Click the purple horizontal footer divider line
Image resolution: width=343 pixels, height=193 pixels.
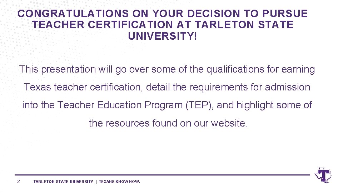pos(161,175)
